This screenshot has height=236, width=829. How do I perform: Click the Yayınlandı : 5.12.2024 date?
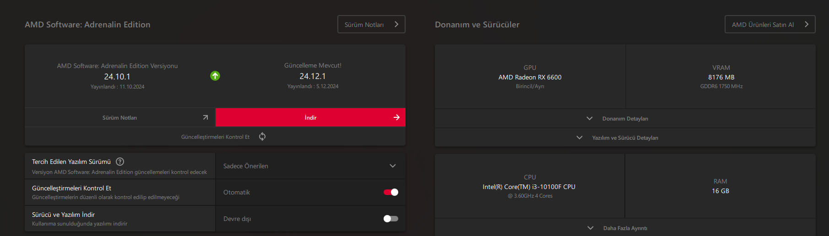pos(313,86)
